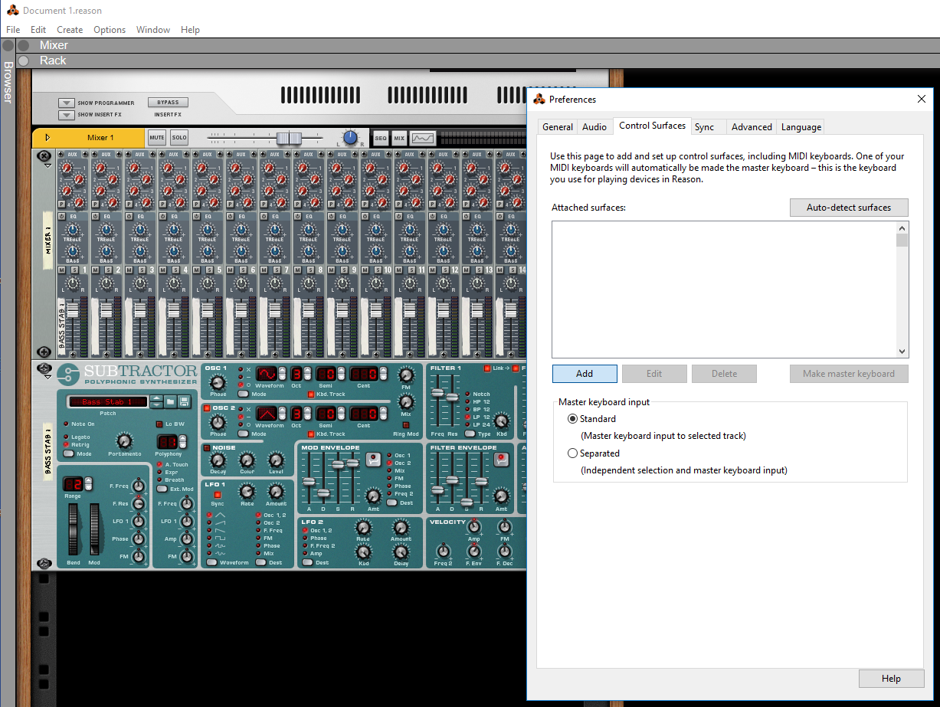Click Auto-detect surfaces button
The height and width of the screenshot is (707, 940).
point(849,208)
